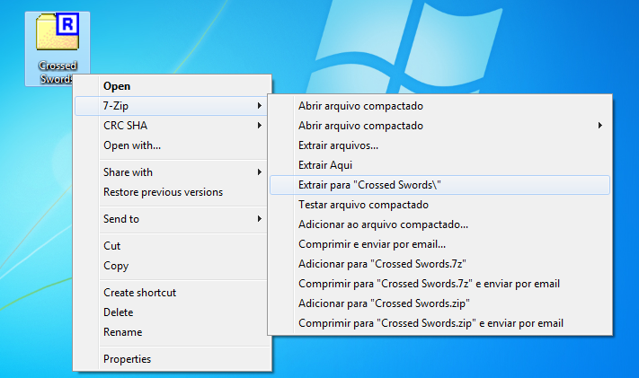The image size is (639, 378).
Task: Click Extrair arquivos... in 7-Zip submenu
Action: [338, 145]
